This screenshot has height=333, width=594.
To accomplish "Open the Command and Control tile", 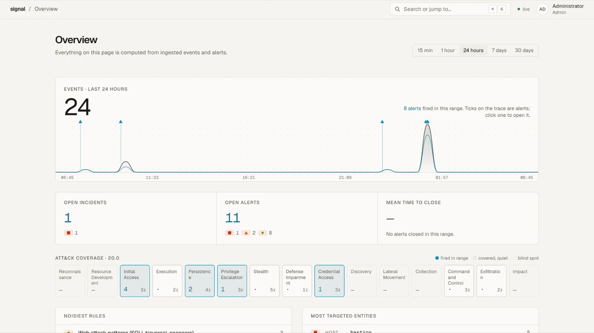I will point(459,281).
